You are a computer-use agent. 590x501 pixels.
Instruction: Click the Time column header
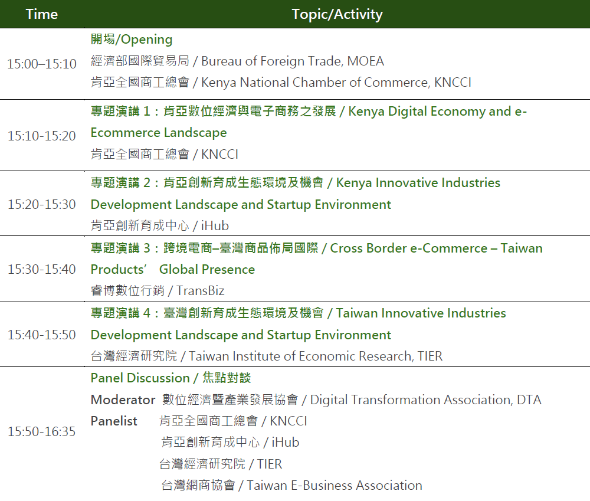point(42,14)
